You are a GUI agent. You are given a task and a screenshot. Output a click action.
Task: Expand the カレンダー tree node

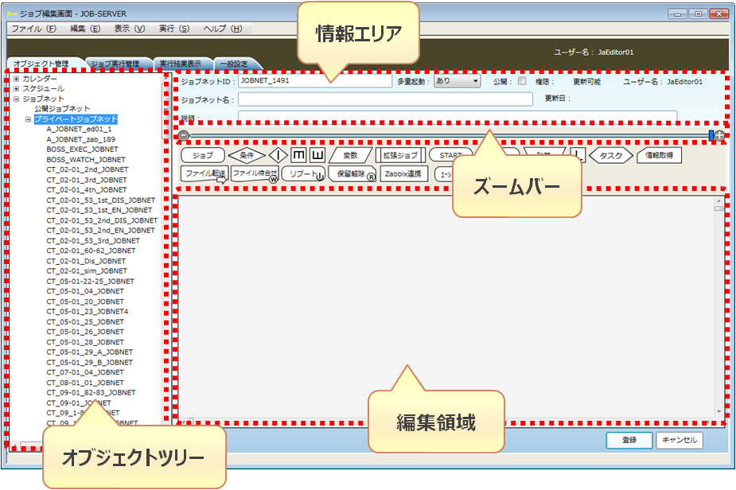pyautogui.click(x=16, y=79)
